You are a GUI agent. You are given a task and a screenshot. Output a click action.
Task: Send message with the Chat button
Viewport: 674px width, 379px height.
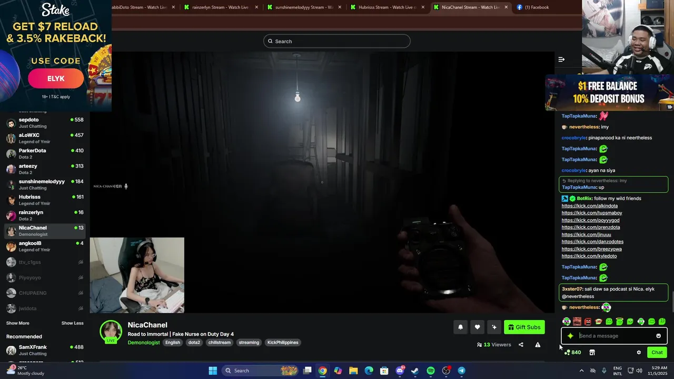[657, 352]
